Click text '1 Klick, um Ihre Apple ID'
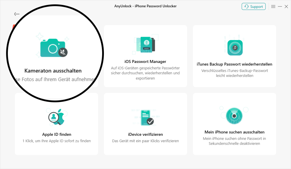This screenshot has height=169, width=291. 43,141
